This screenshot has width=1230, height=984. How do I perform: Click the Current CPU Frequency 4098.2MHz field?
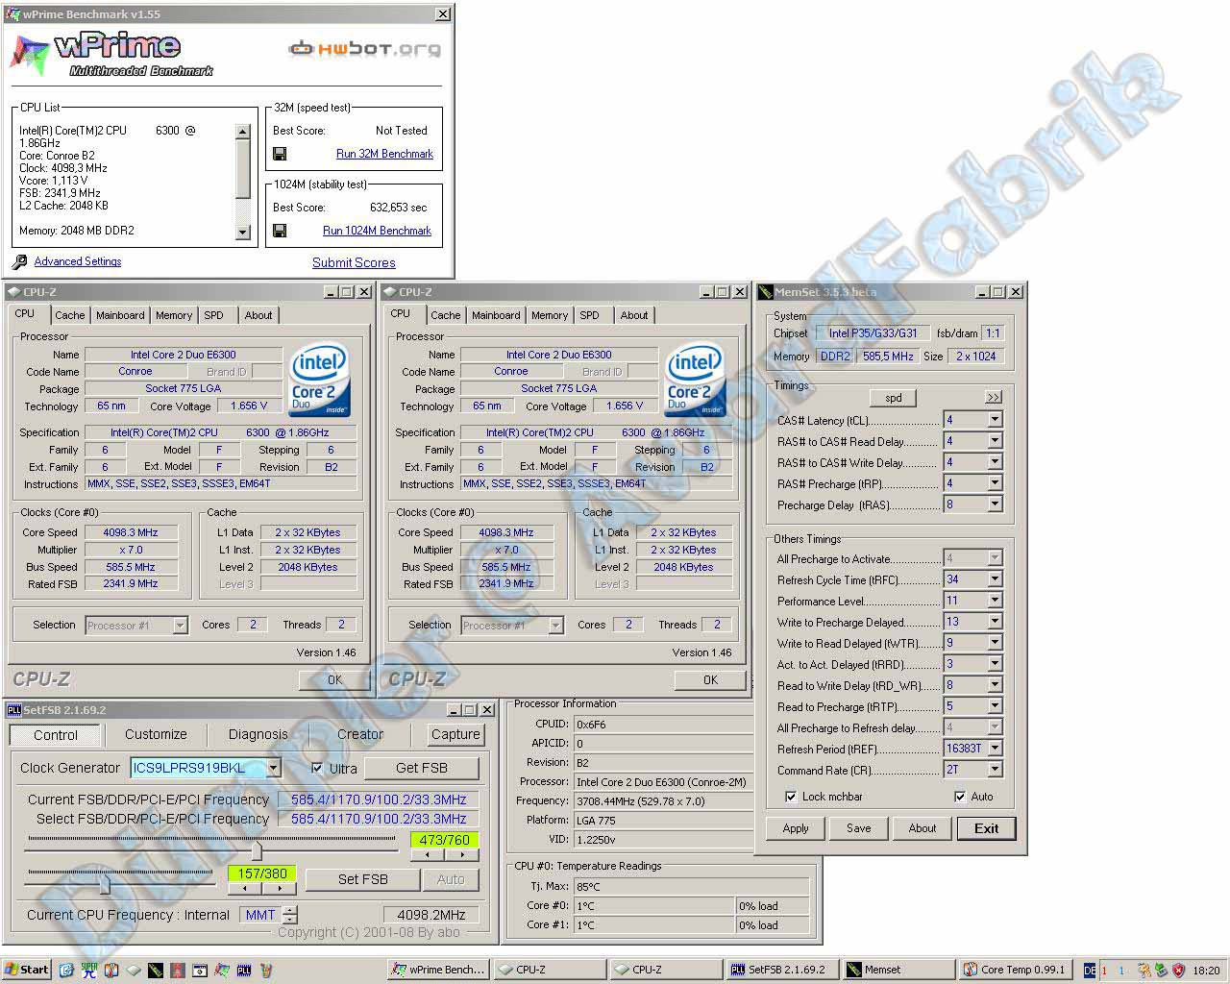pyautogui.click(x=430, y=915)
